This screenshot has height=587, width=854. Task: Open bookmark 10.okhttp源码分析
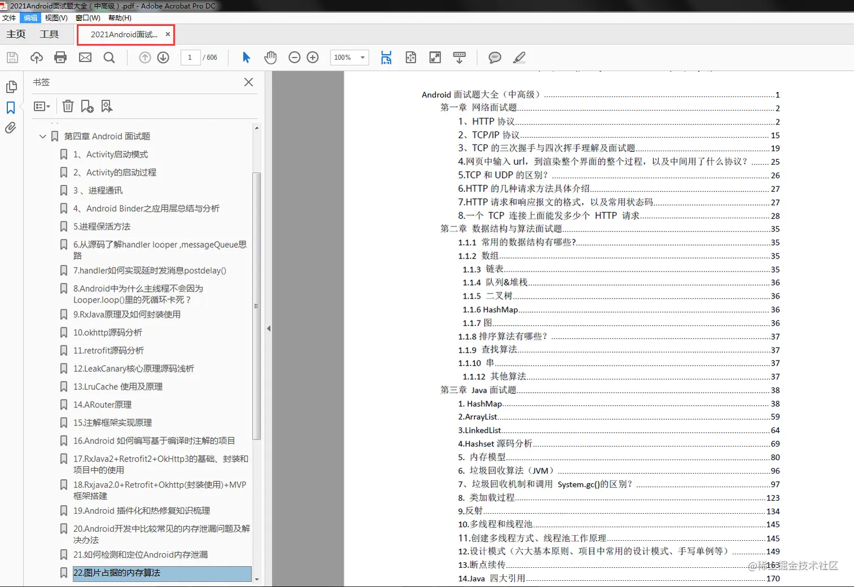pyautogui.click(x=108, y=333)
